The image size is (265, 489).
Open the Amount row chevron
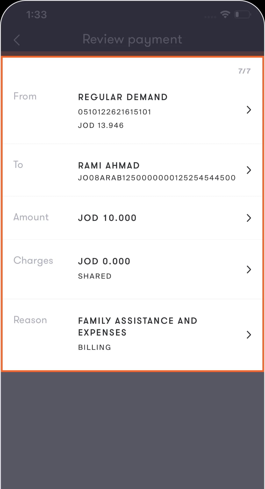249,218
